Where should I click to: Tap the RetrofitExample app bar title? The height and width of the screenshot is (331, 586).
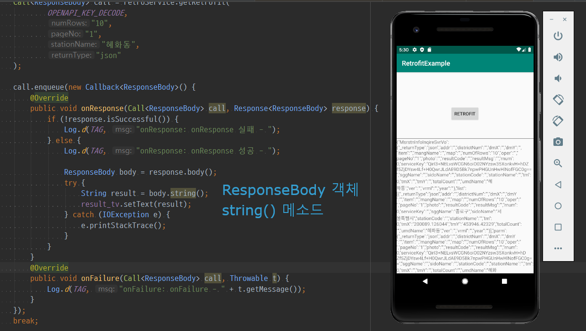click(x=426, y=63)
